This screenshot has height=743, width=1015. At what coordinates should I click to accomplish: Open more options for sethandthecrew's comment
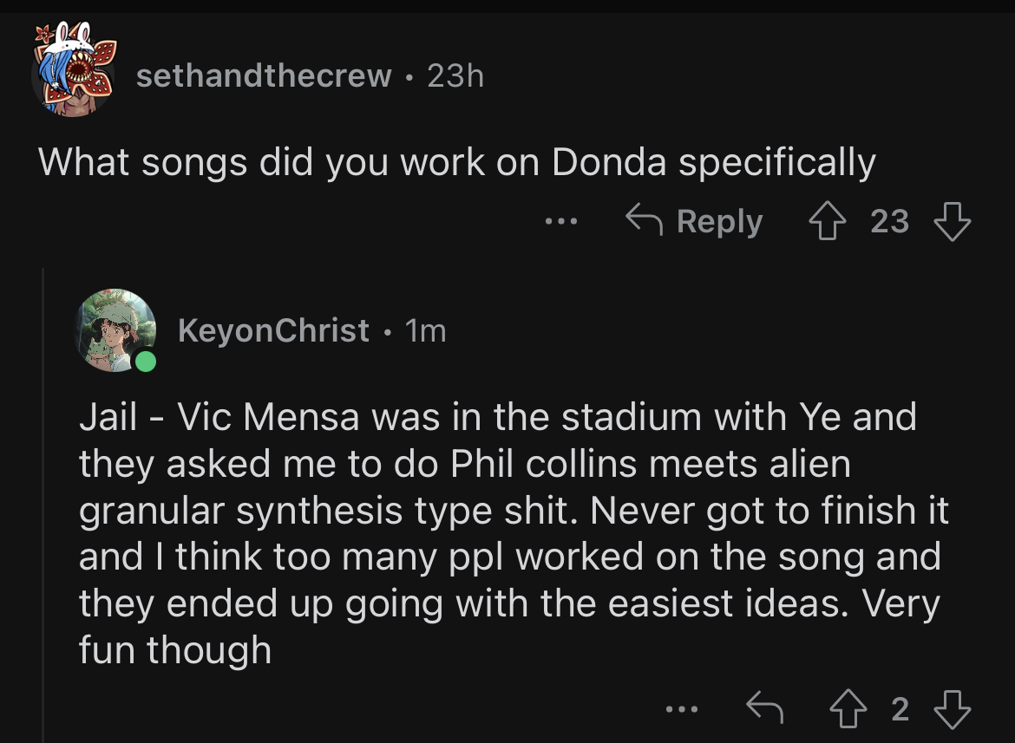561,222
